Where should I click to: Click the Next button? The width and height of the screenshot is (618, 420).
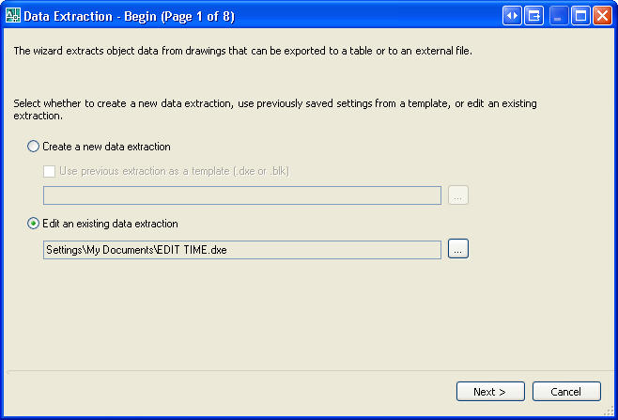(490, 392)
